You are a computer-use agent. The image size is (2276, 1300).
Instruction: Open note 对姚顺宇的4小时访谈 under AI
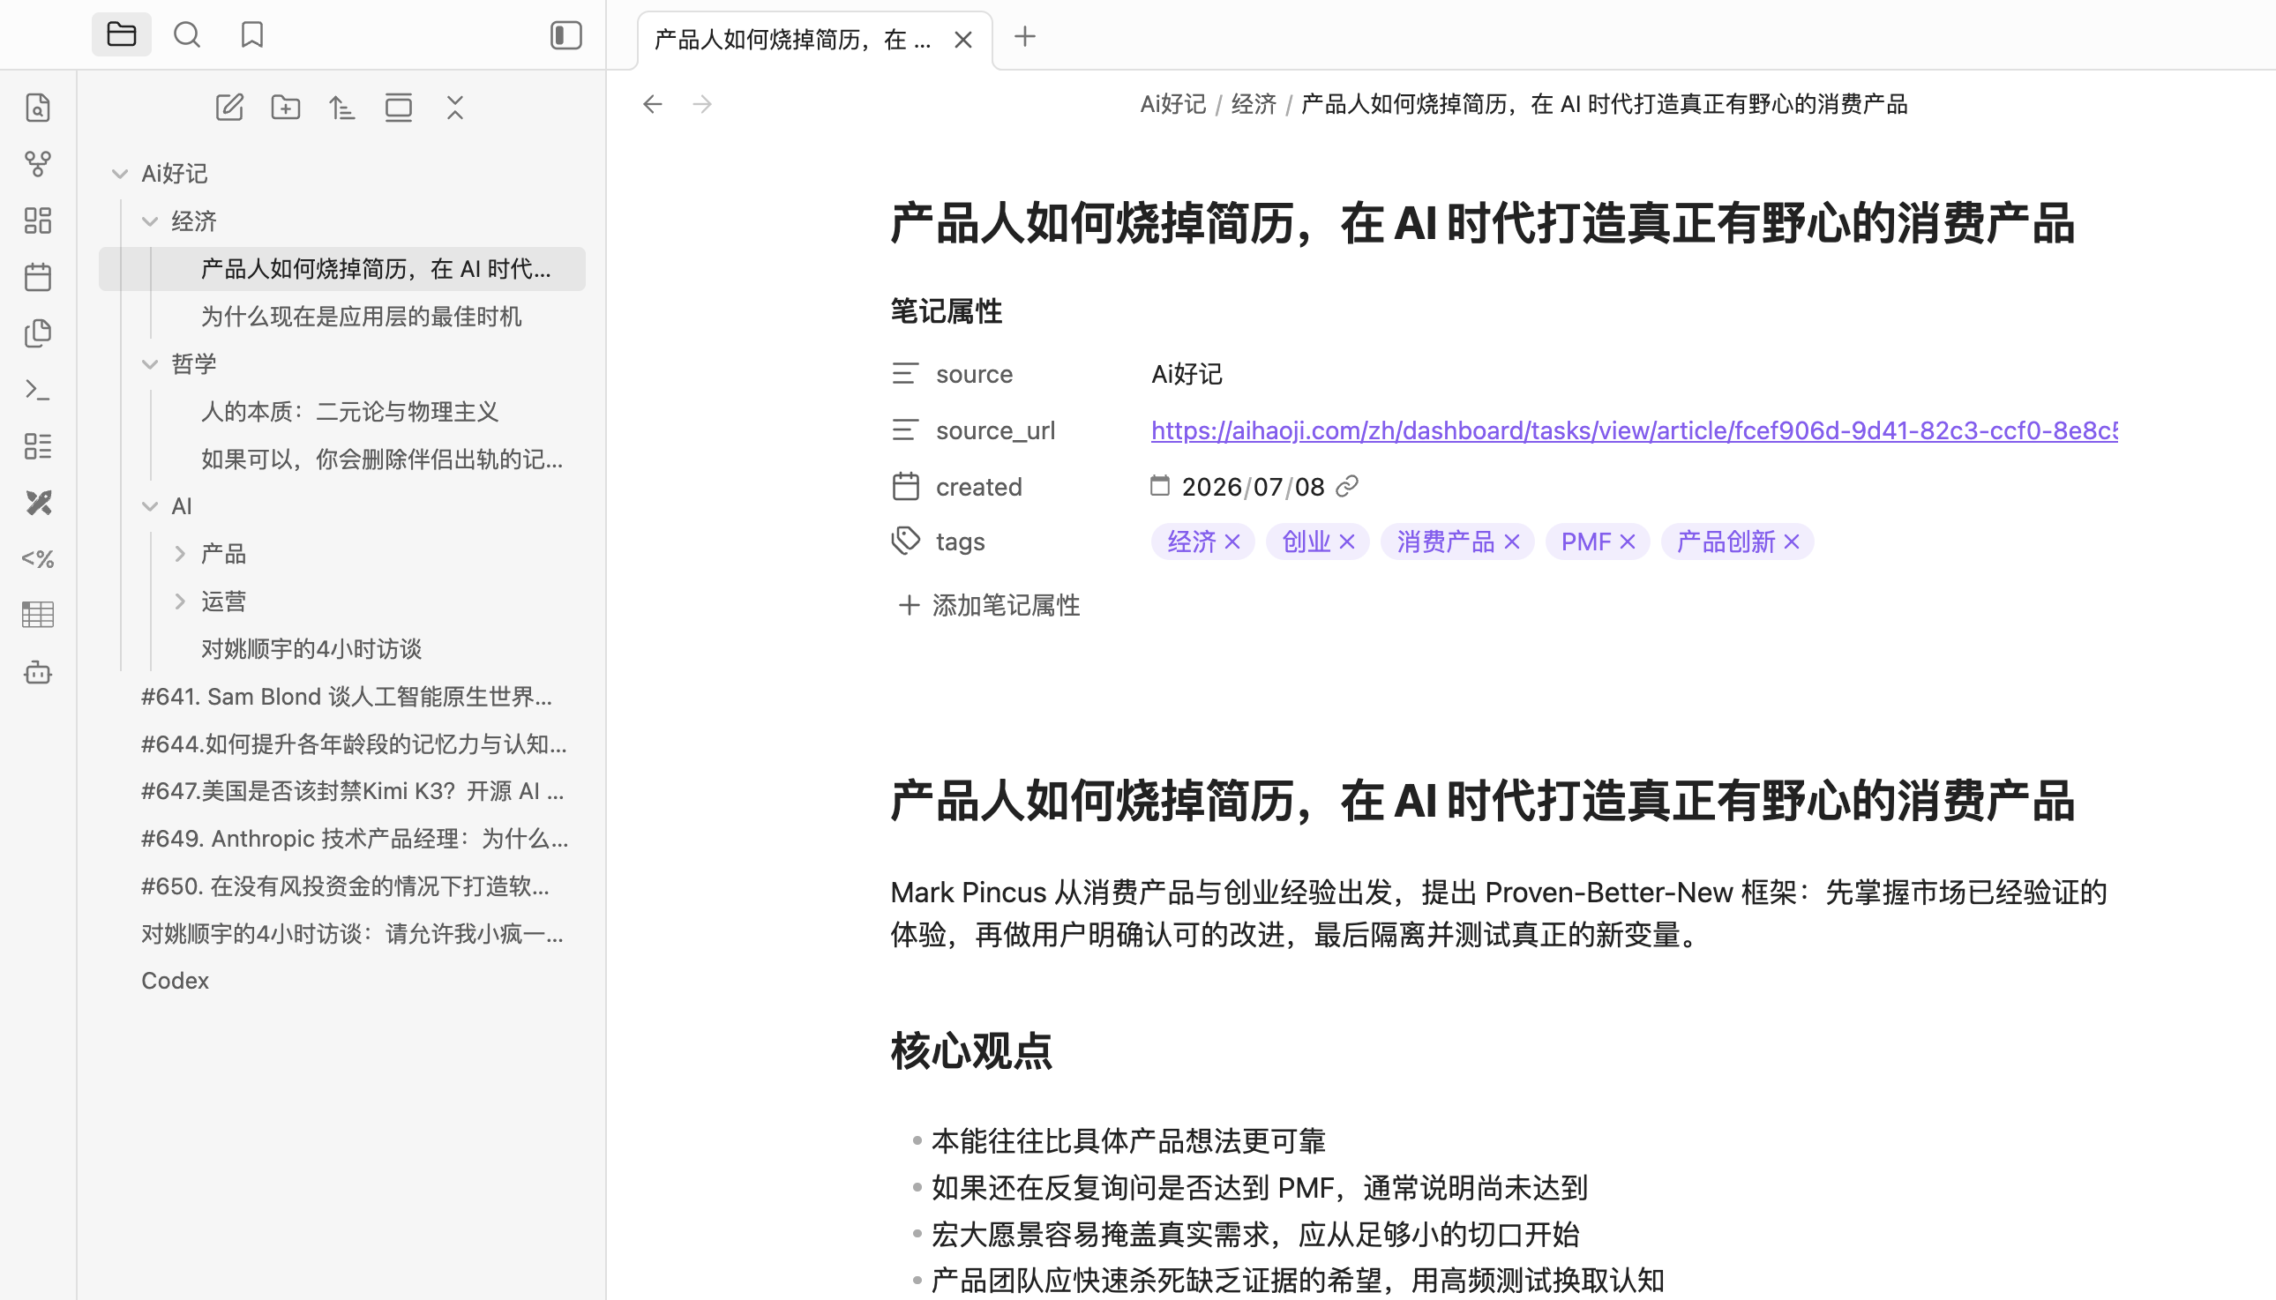311,649
